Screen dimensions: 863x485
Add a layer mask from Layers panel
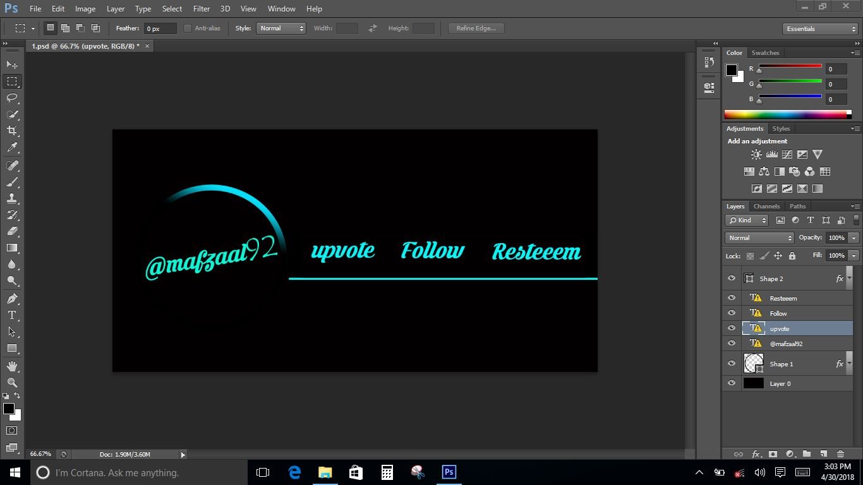tap(772, 454)
